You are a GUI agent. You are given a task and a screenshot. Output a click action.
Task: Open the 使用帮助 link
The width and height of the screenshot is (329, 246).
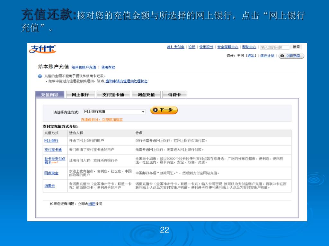[108, 67]
